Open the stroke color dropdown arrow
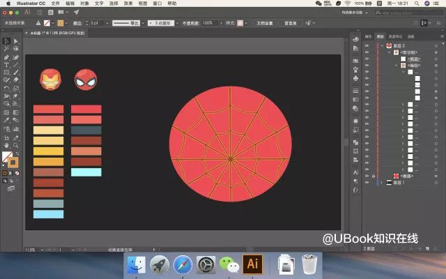 67,23
